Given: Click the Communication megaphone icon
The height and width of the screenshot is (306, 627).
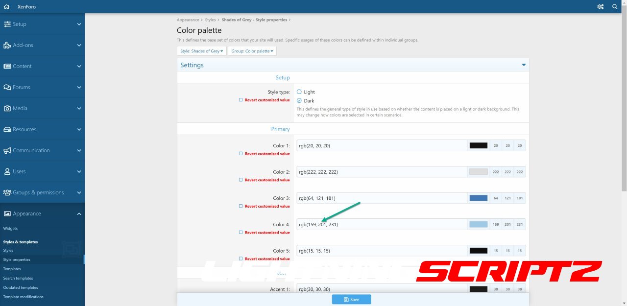Looking at the screenshot, I should pos(7,150).
